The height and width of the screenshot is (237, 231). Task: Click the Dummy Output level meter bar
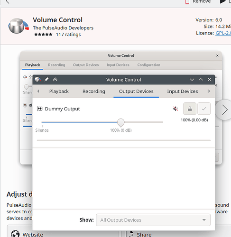124,140
